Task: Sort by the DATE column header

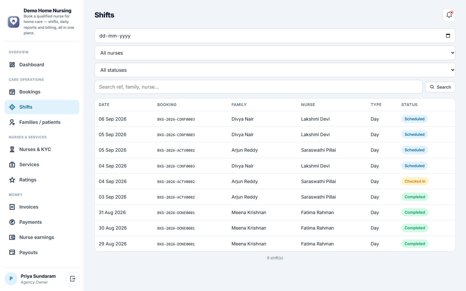Action: point(104,105)
